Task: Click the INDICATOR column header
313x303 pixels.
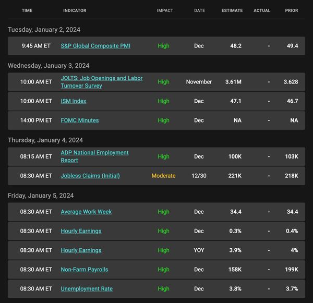Action: point(75,10)
